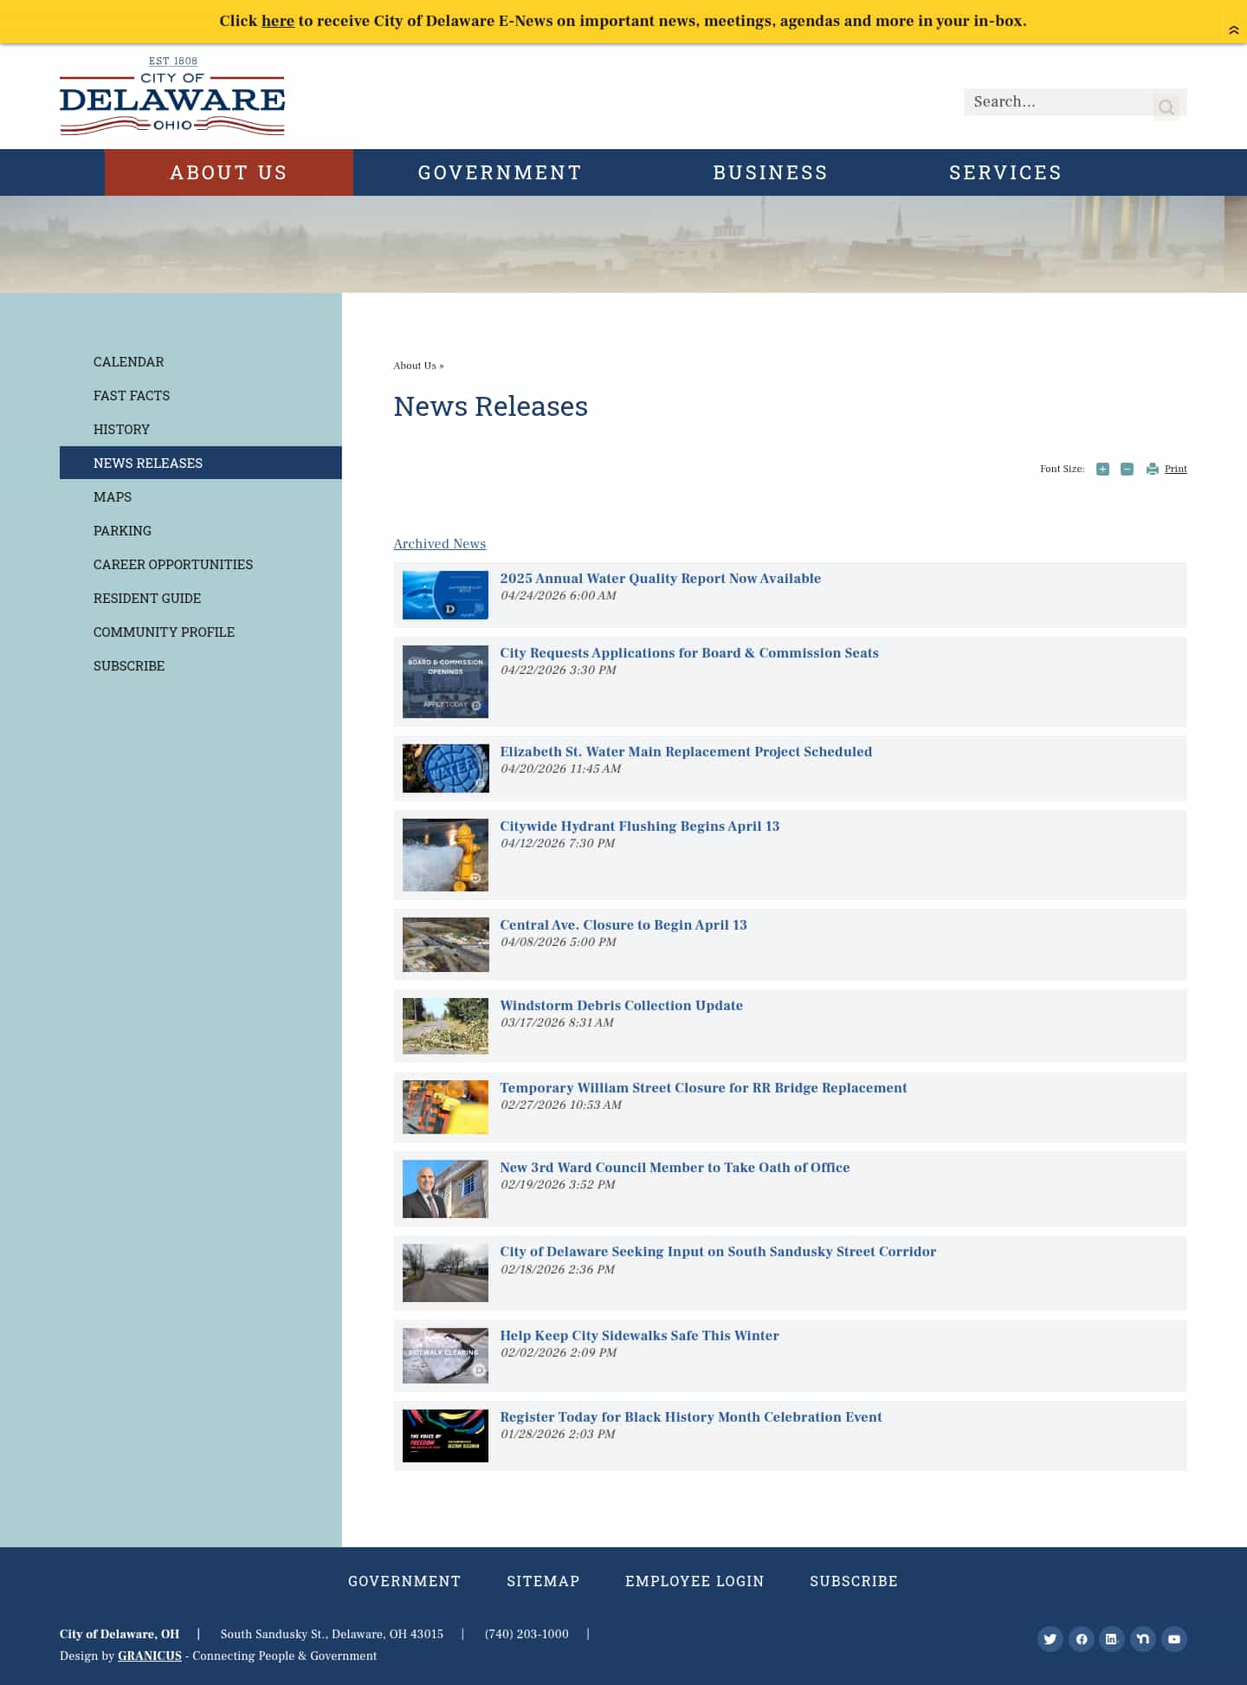Click the blue water manhole thumbnail
The height and width of the screenshot is (1685, 1247).
[445, 768]
